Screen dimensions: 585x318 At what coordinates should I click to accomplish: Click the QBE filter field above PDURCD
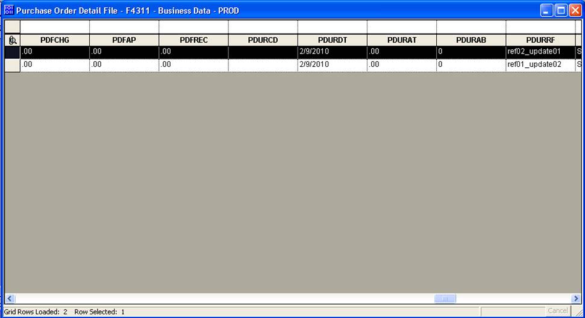tap(263, 27)
